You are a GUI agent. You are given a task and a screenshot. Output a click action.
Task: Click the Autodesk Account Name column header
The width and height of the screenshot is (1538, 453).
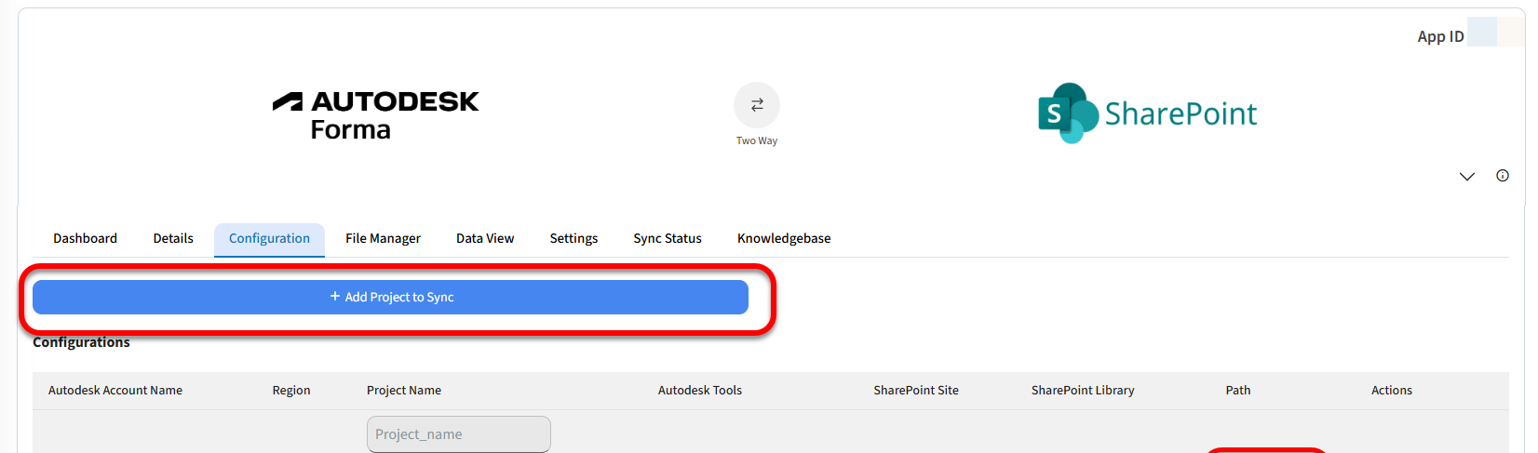pyautogui.click(x=115, y=391)
